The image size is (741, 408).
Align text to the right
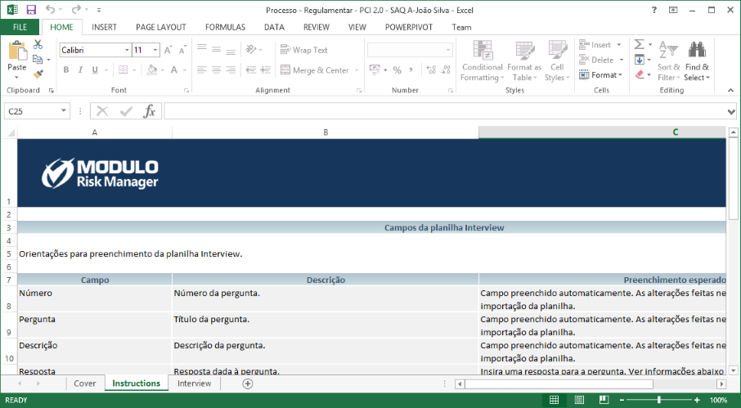point(231,69)
